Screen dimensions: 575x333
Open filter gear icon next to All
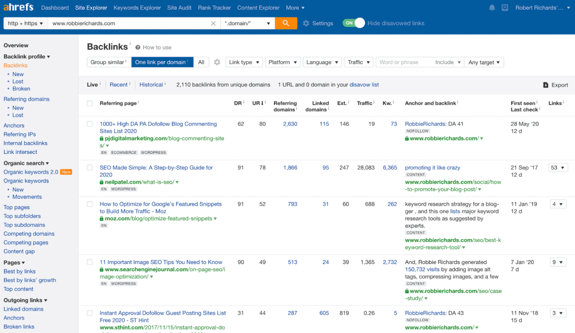[x=217, y=62]
